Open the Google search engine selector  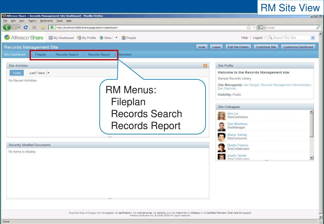pos(262,27)
